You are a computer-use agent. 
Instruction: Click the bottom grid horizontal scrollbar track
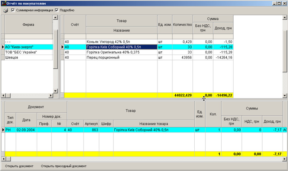point(146,159)
